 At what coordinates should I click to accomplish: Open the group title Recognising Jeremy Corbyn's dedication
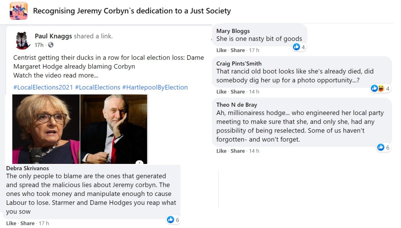(132, 11)
